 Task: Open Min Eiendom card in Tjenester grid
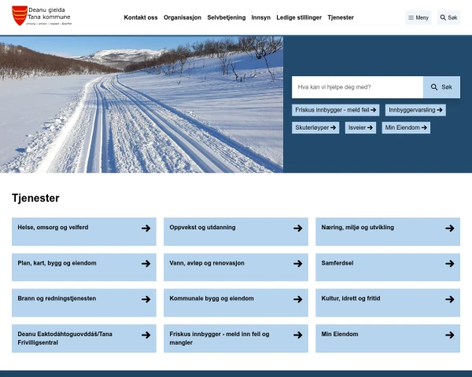pos(388,339)
